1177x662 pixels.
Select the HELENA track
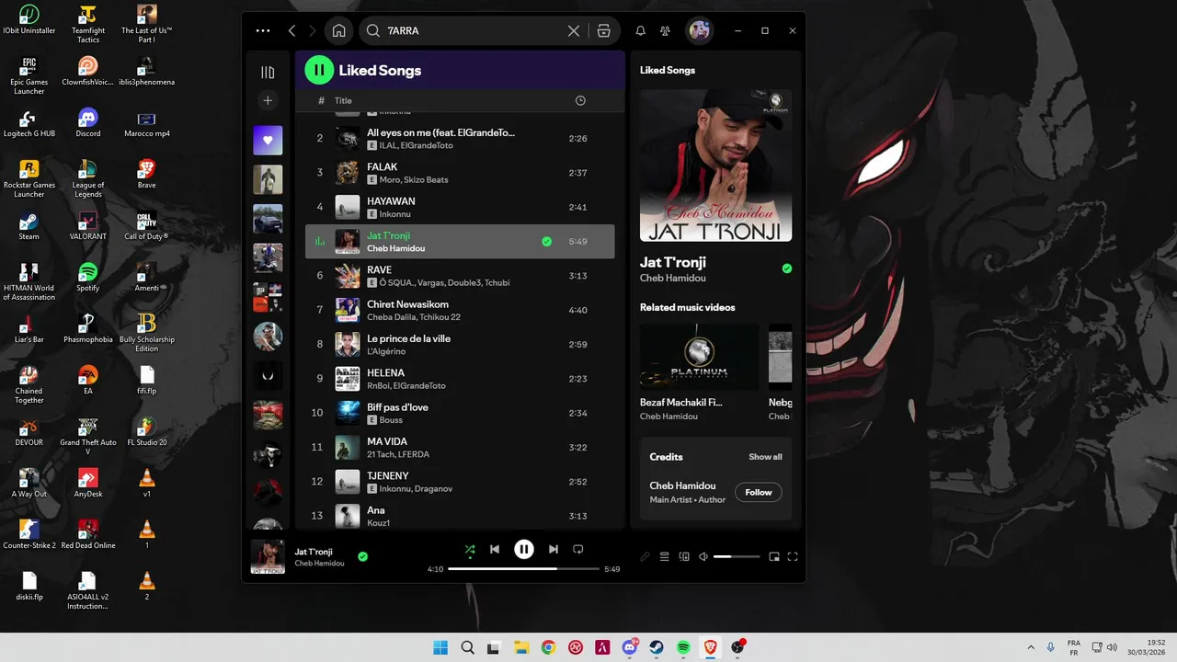click(460, 379)
